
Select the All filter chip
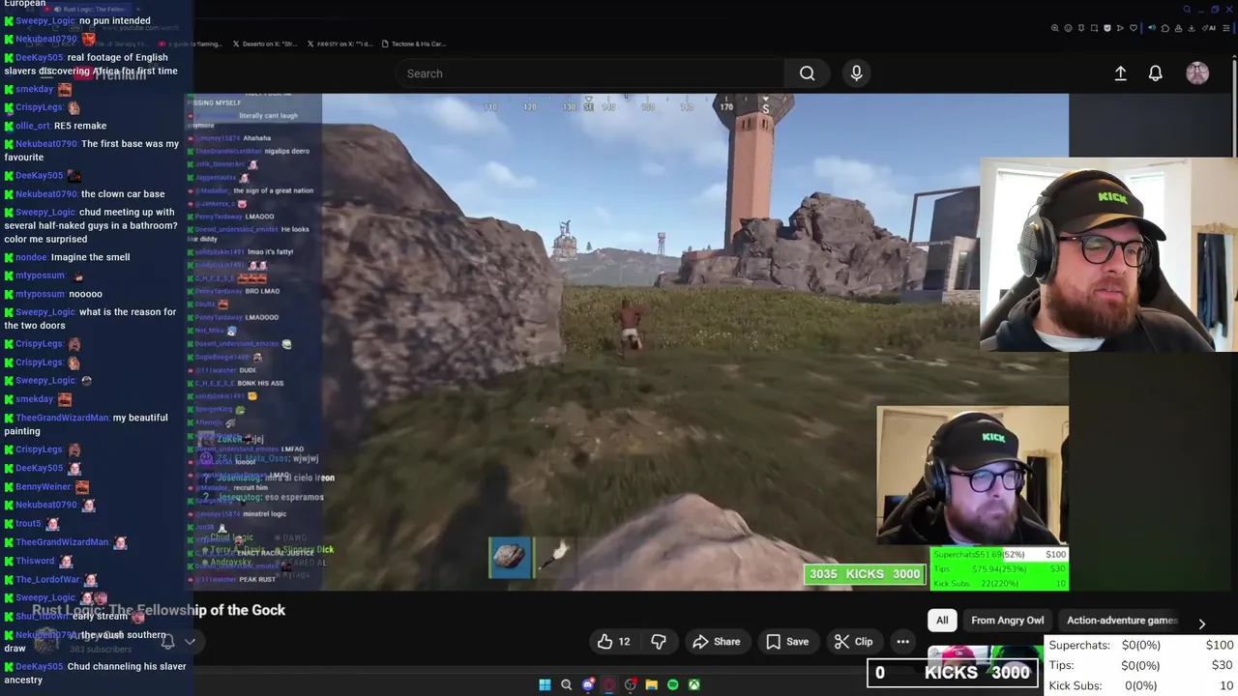click(x=942, y=621)
